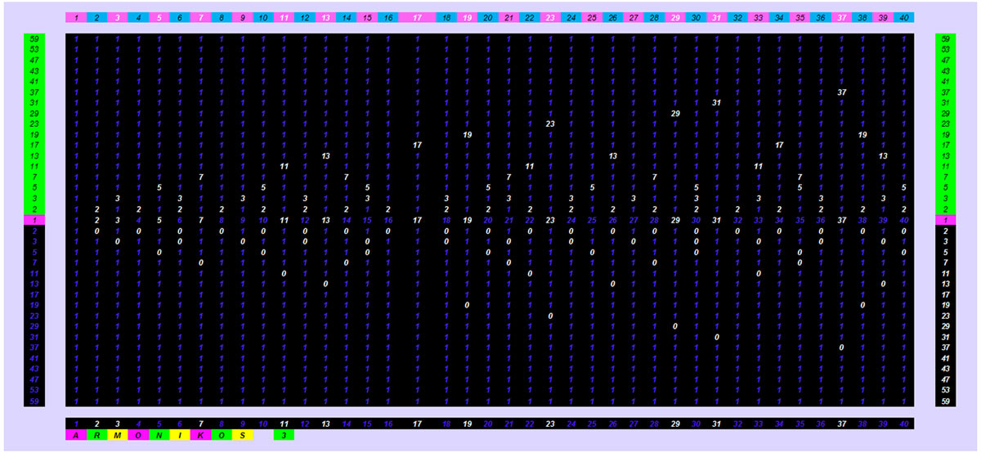Click the yellow letter I cell
The image size is (981, 453).
pos(180,435)
